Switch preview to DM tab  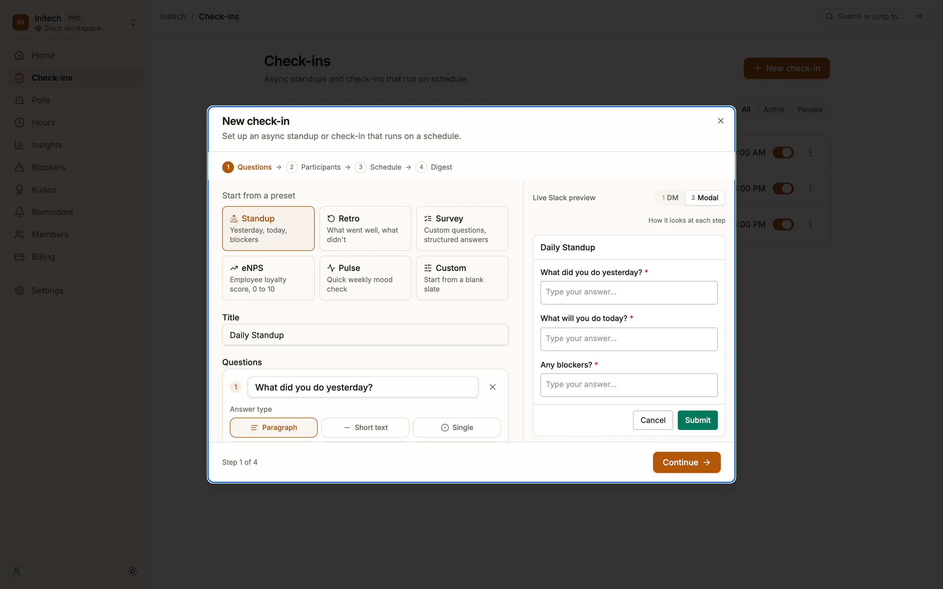click(670, 198)
